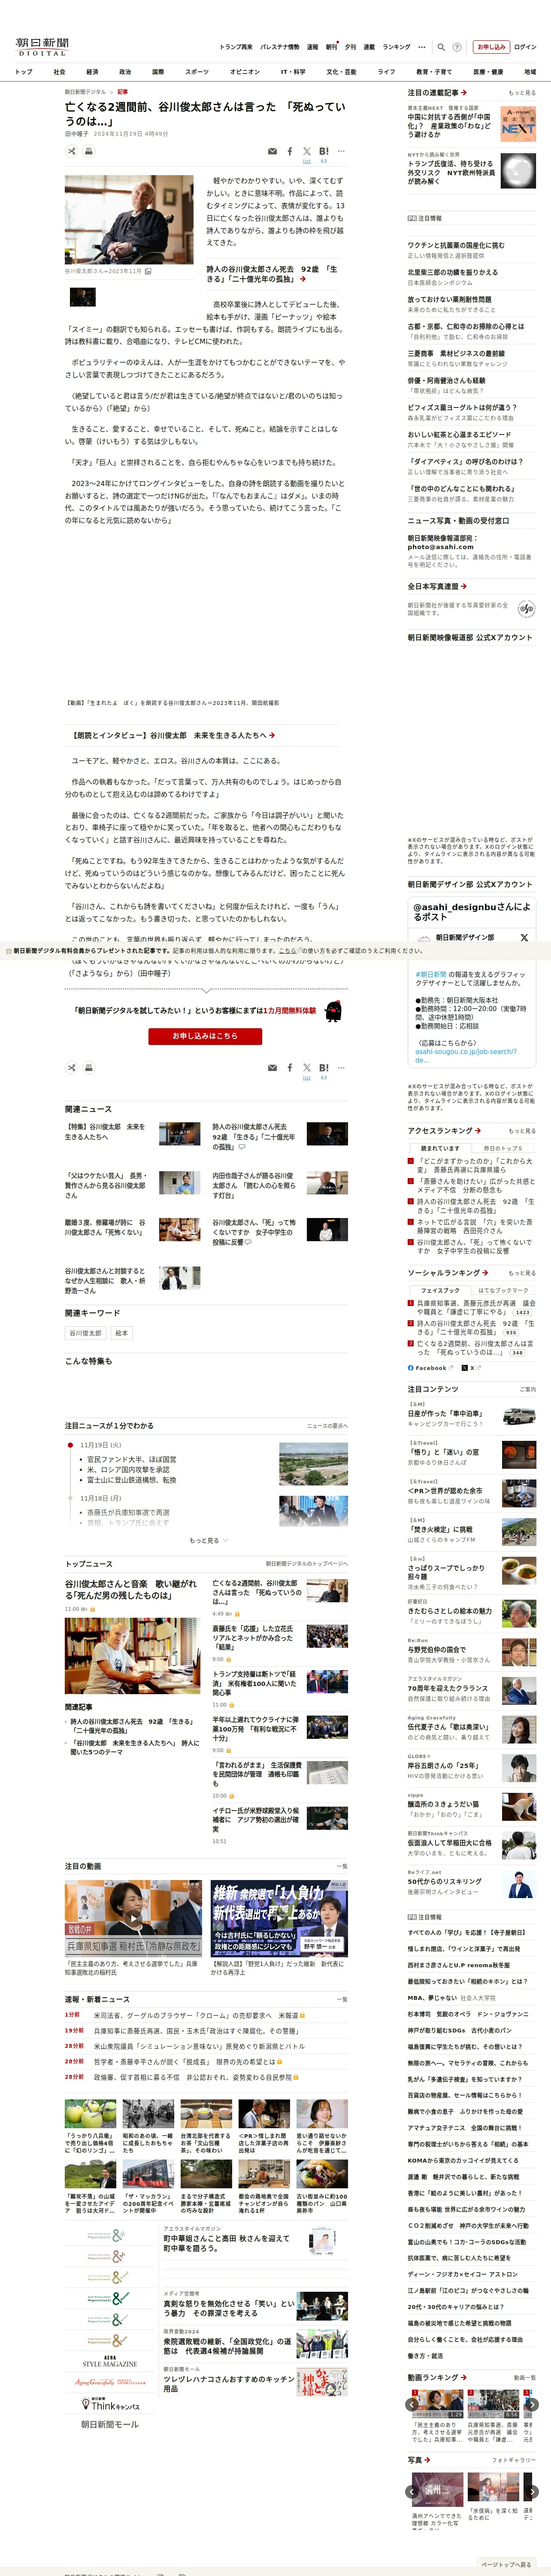Screen dimensions: 551x2576
Task: Click ニュースの要点へ link
Action: click(x=327, y=1425)
